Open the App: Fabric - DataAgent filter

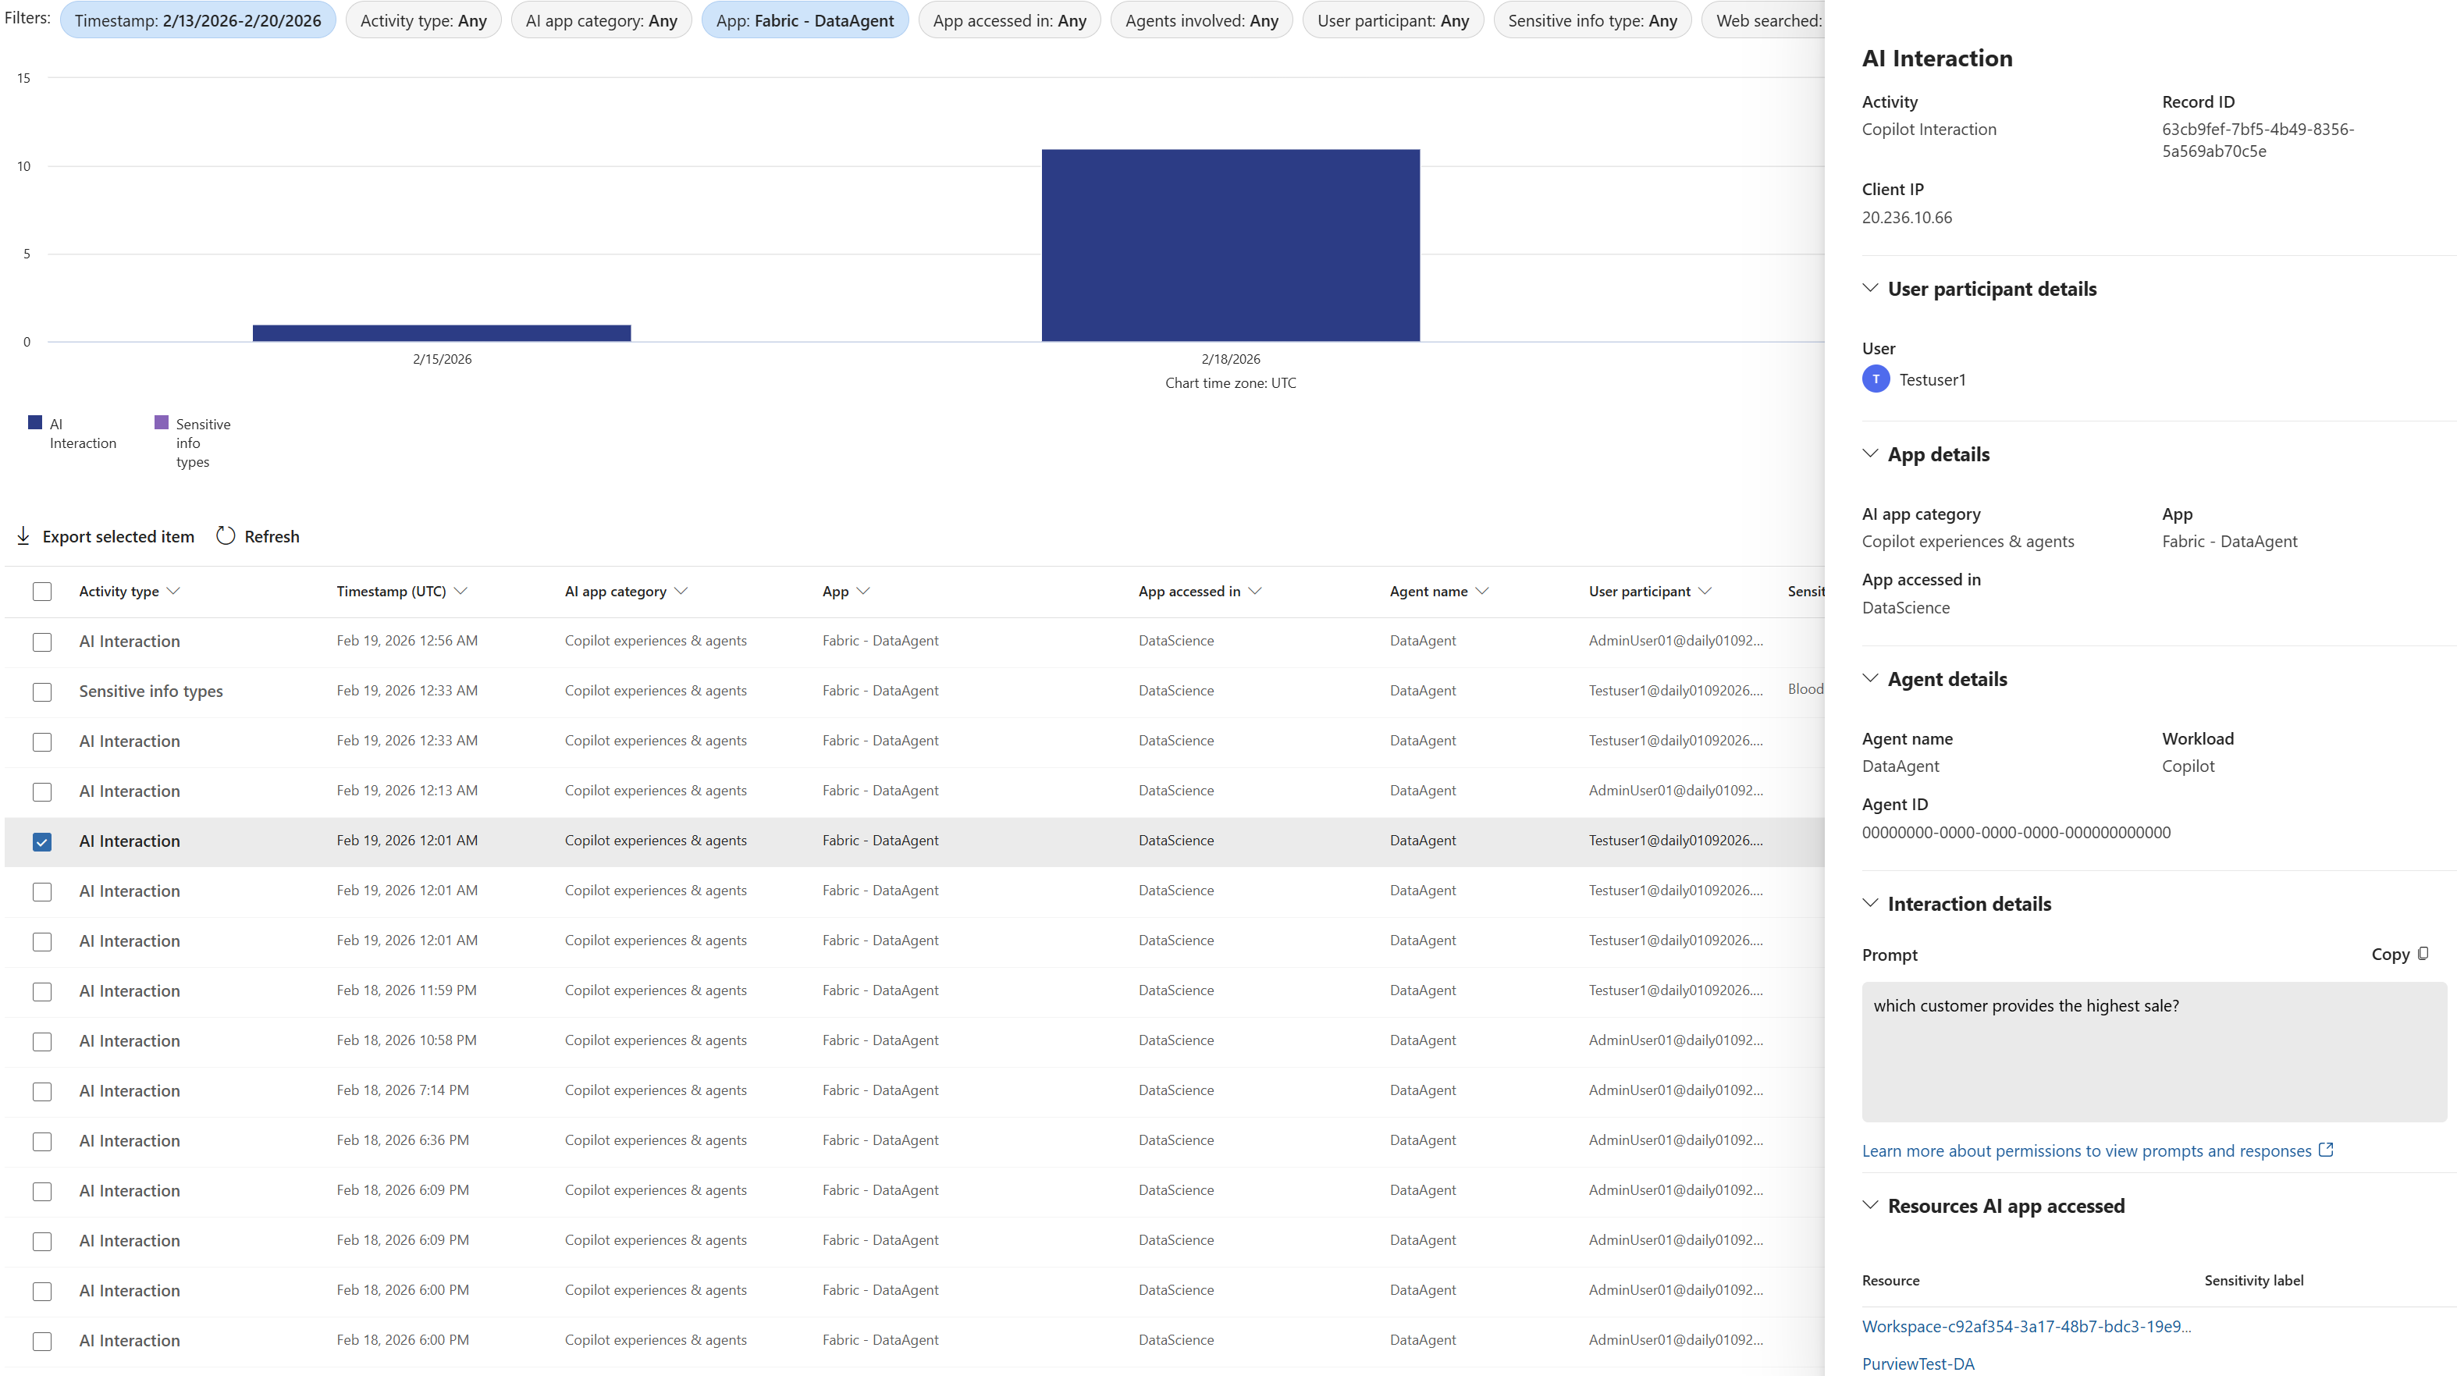click(804, 19)
